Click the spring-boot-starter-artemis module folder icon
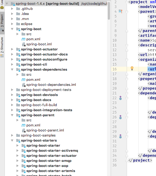This screenshot has height=176, width=156. [x=23, y=171]
